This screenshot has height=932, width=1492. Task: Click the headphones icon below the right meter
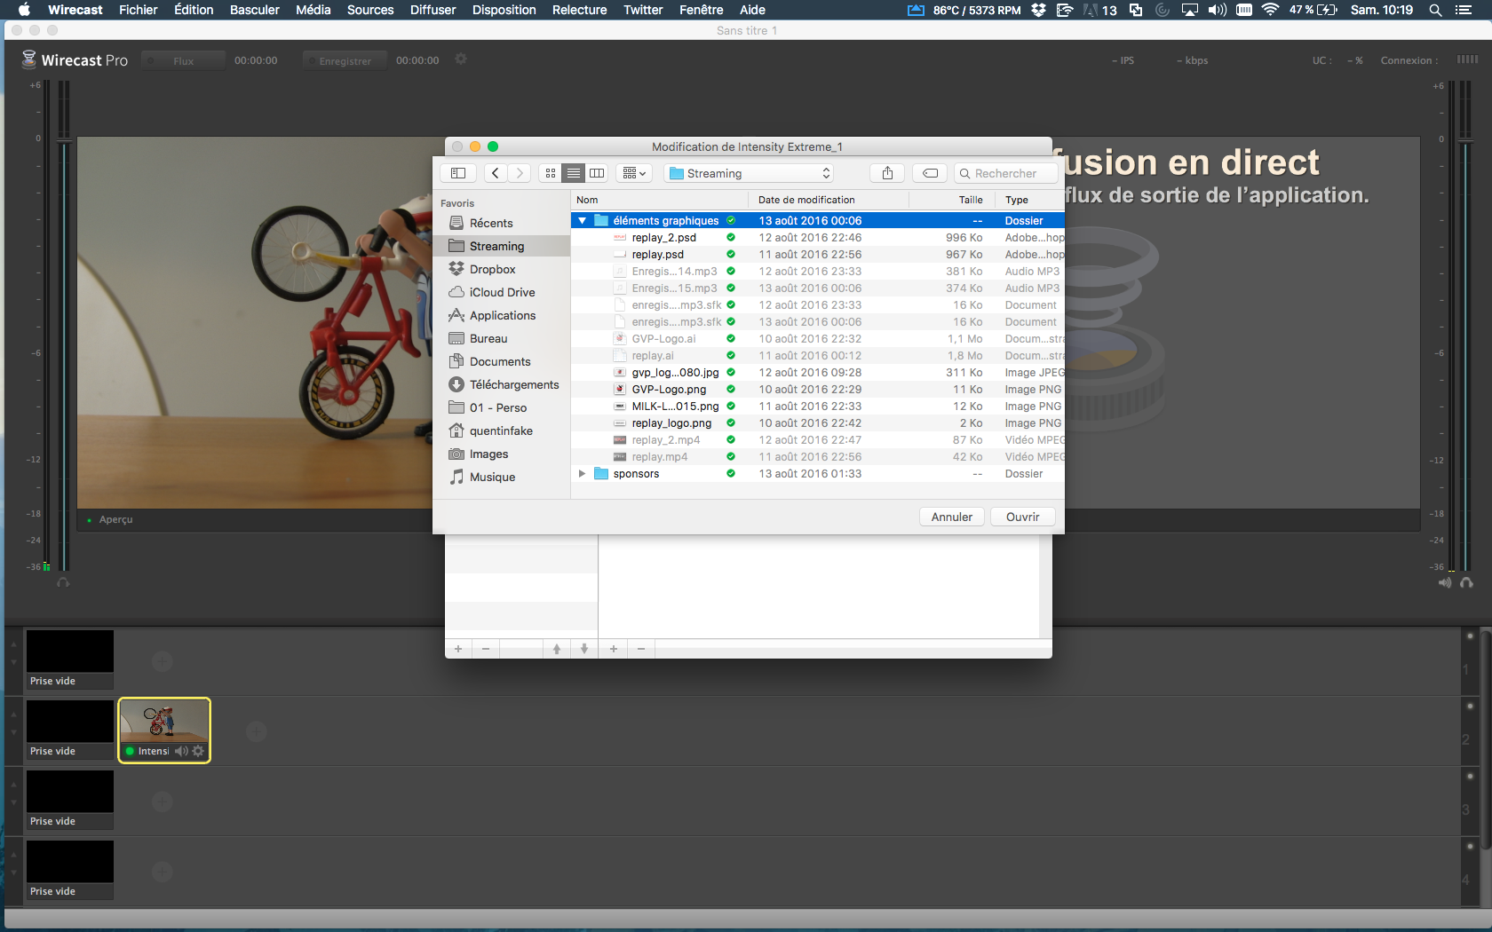(x=1466, y=583)
